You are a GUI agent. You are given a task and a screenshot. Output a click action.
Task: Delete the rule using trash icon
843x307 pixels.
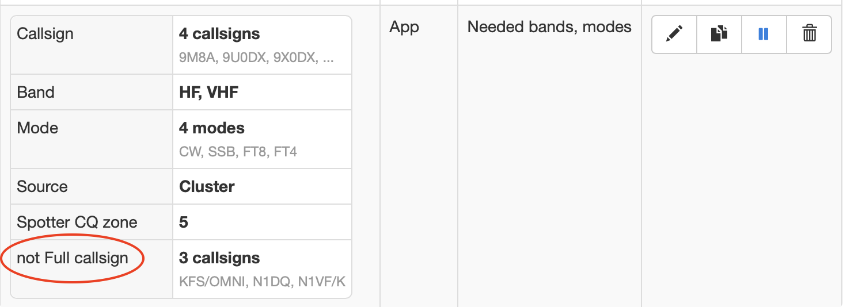coord(809,34)
